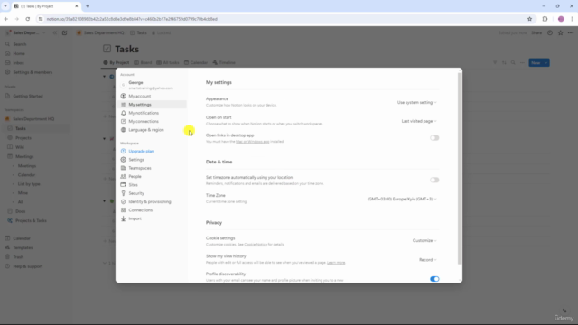Open the browser extensions icon
Image resolution: width=578 pixels, height=325 pixels.
(545, 19)
